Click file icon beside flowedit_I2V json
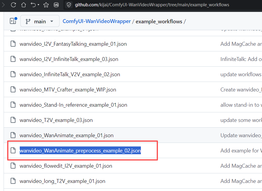This screenshot has width=262, height=191. [13, 166]
